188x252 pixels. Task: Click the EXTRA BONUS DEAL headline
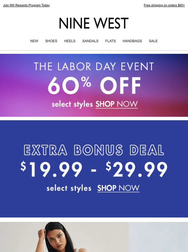pos(94,150)
